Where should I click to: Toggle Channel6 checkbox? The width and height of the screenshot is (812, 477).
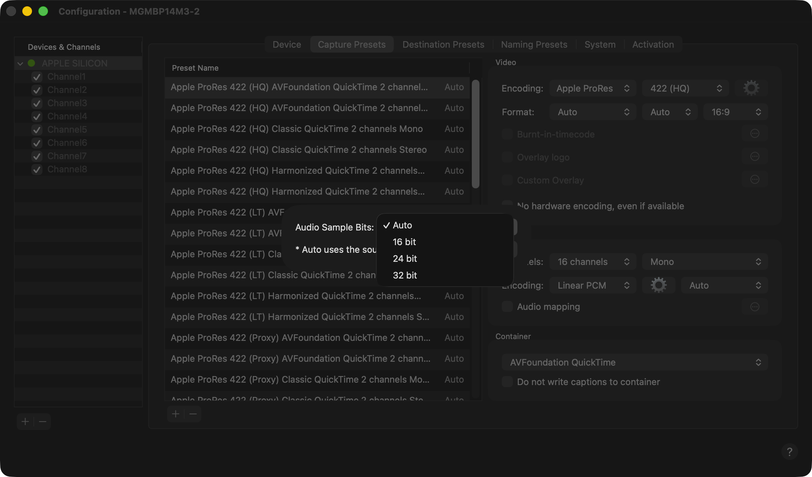coord(37,143)
